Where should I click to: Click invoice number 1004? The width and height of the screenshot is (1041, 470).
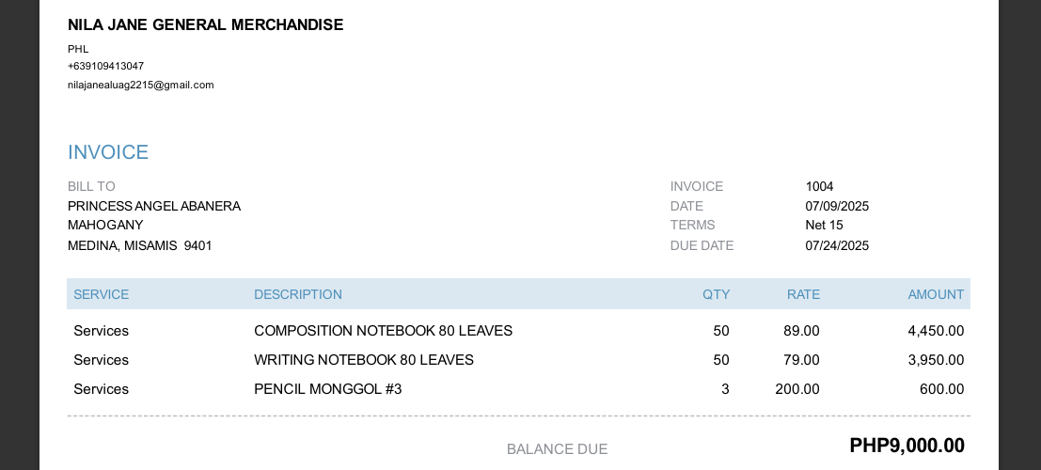819,186
